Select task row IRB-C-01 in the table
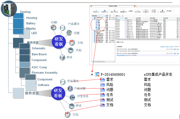This screenshot has height=119, width=180. pyautogui.click(x=128, y=20)
